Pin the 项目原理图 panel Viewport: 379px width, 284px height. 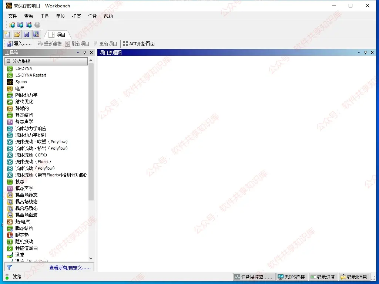365,53
